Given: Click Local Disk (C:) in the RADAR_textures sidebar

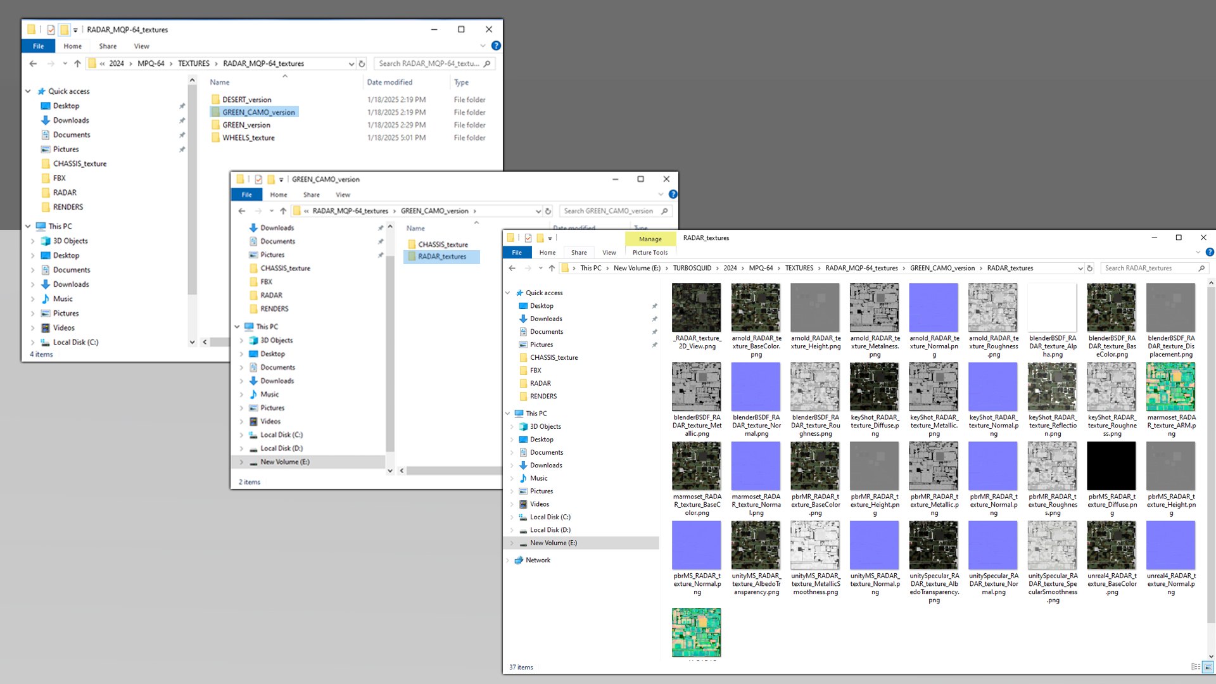Looking at the screenshot, I should point(550,517).
